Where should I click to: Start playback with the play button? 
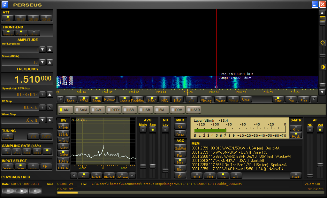(21, 191)
